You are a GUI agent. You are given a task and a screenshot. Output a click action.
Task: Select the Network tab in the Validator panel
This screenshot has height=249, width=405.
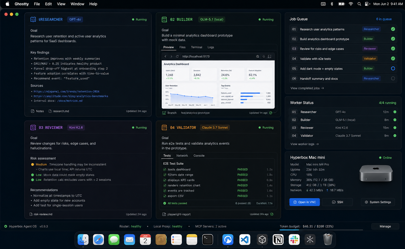[x=182, y=156]
